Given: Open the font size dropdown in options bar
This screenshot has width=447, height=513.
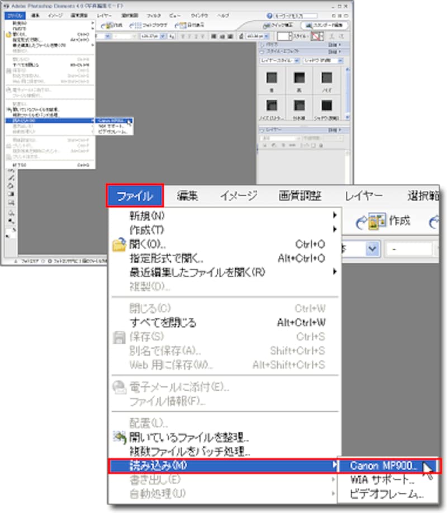Looking at the screenshot, I should click(163, 36).
